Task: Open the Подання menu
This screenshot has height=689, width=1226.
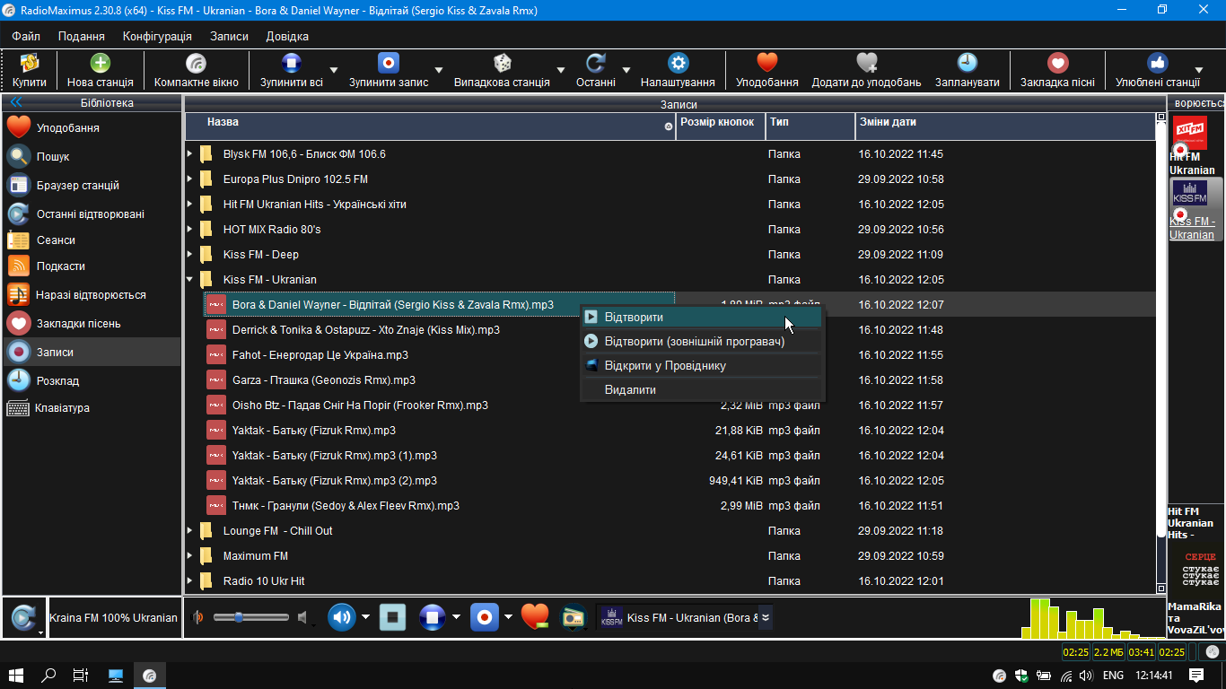Action: [82, 36]
